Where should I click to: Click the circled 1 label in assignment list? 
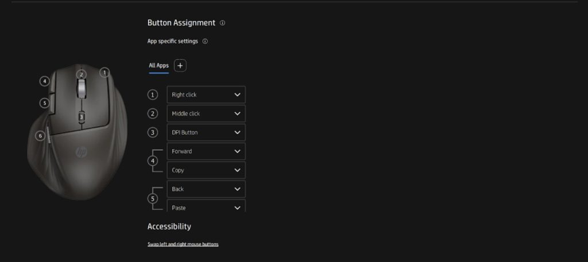click(153, 95)
